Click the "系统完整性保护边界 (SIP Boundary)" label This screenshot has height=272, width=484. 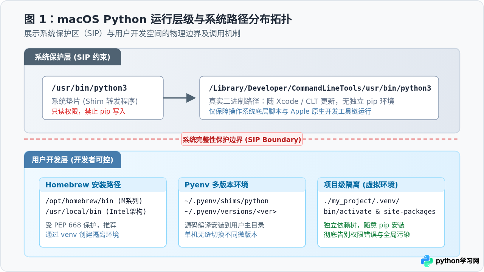[242, 140]
